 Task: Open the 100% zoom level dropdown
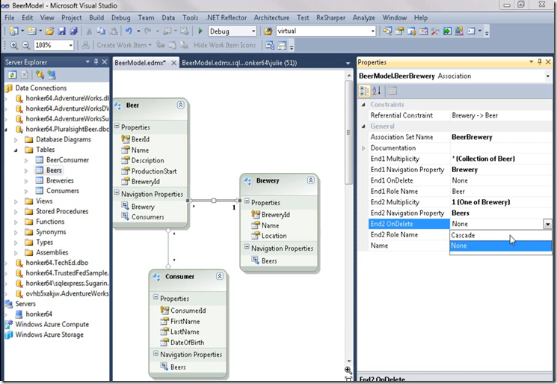(71, 45)
